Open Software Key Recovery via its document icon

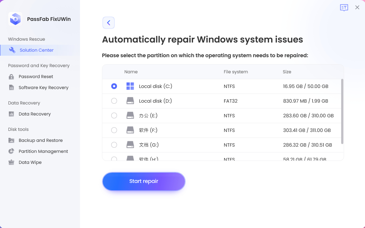12,87
